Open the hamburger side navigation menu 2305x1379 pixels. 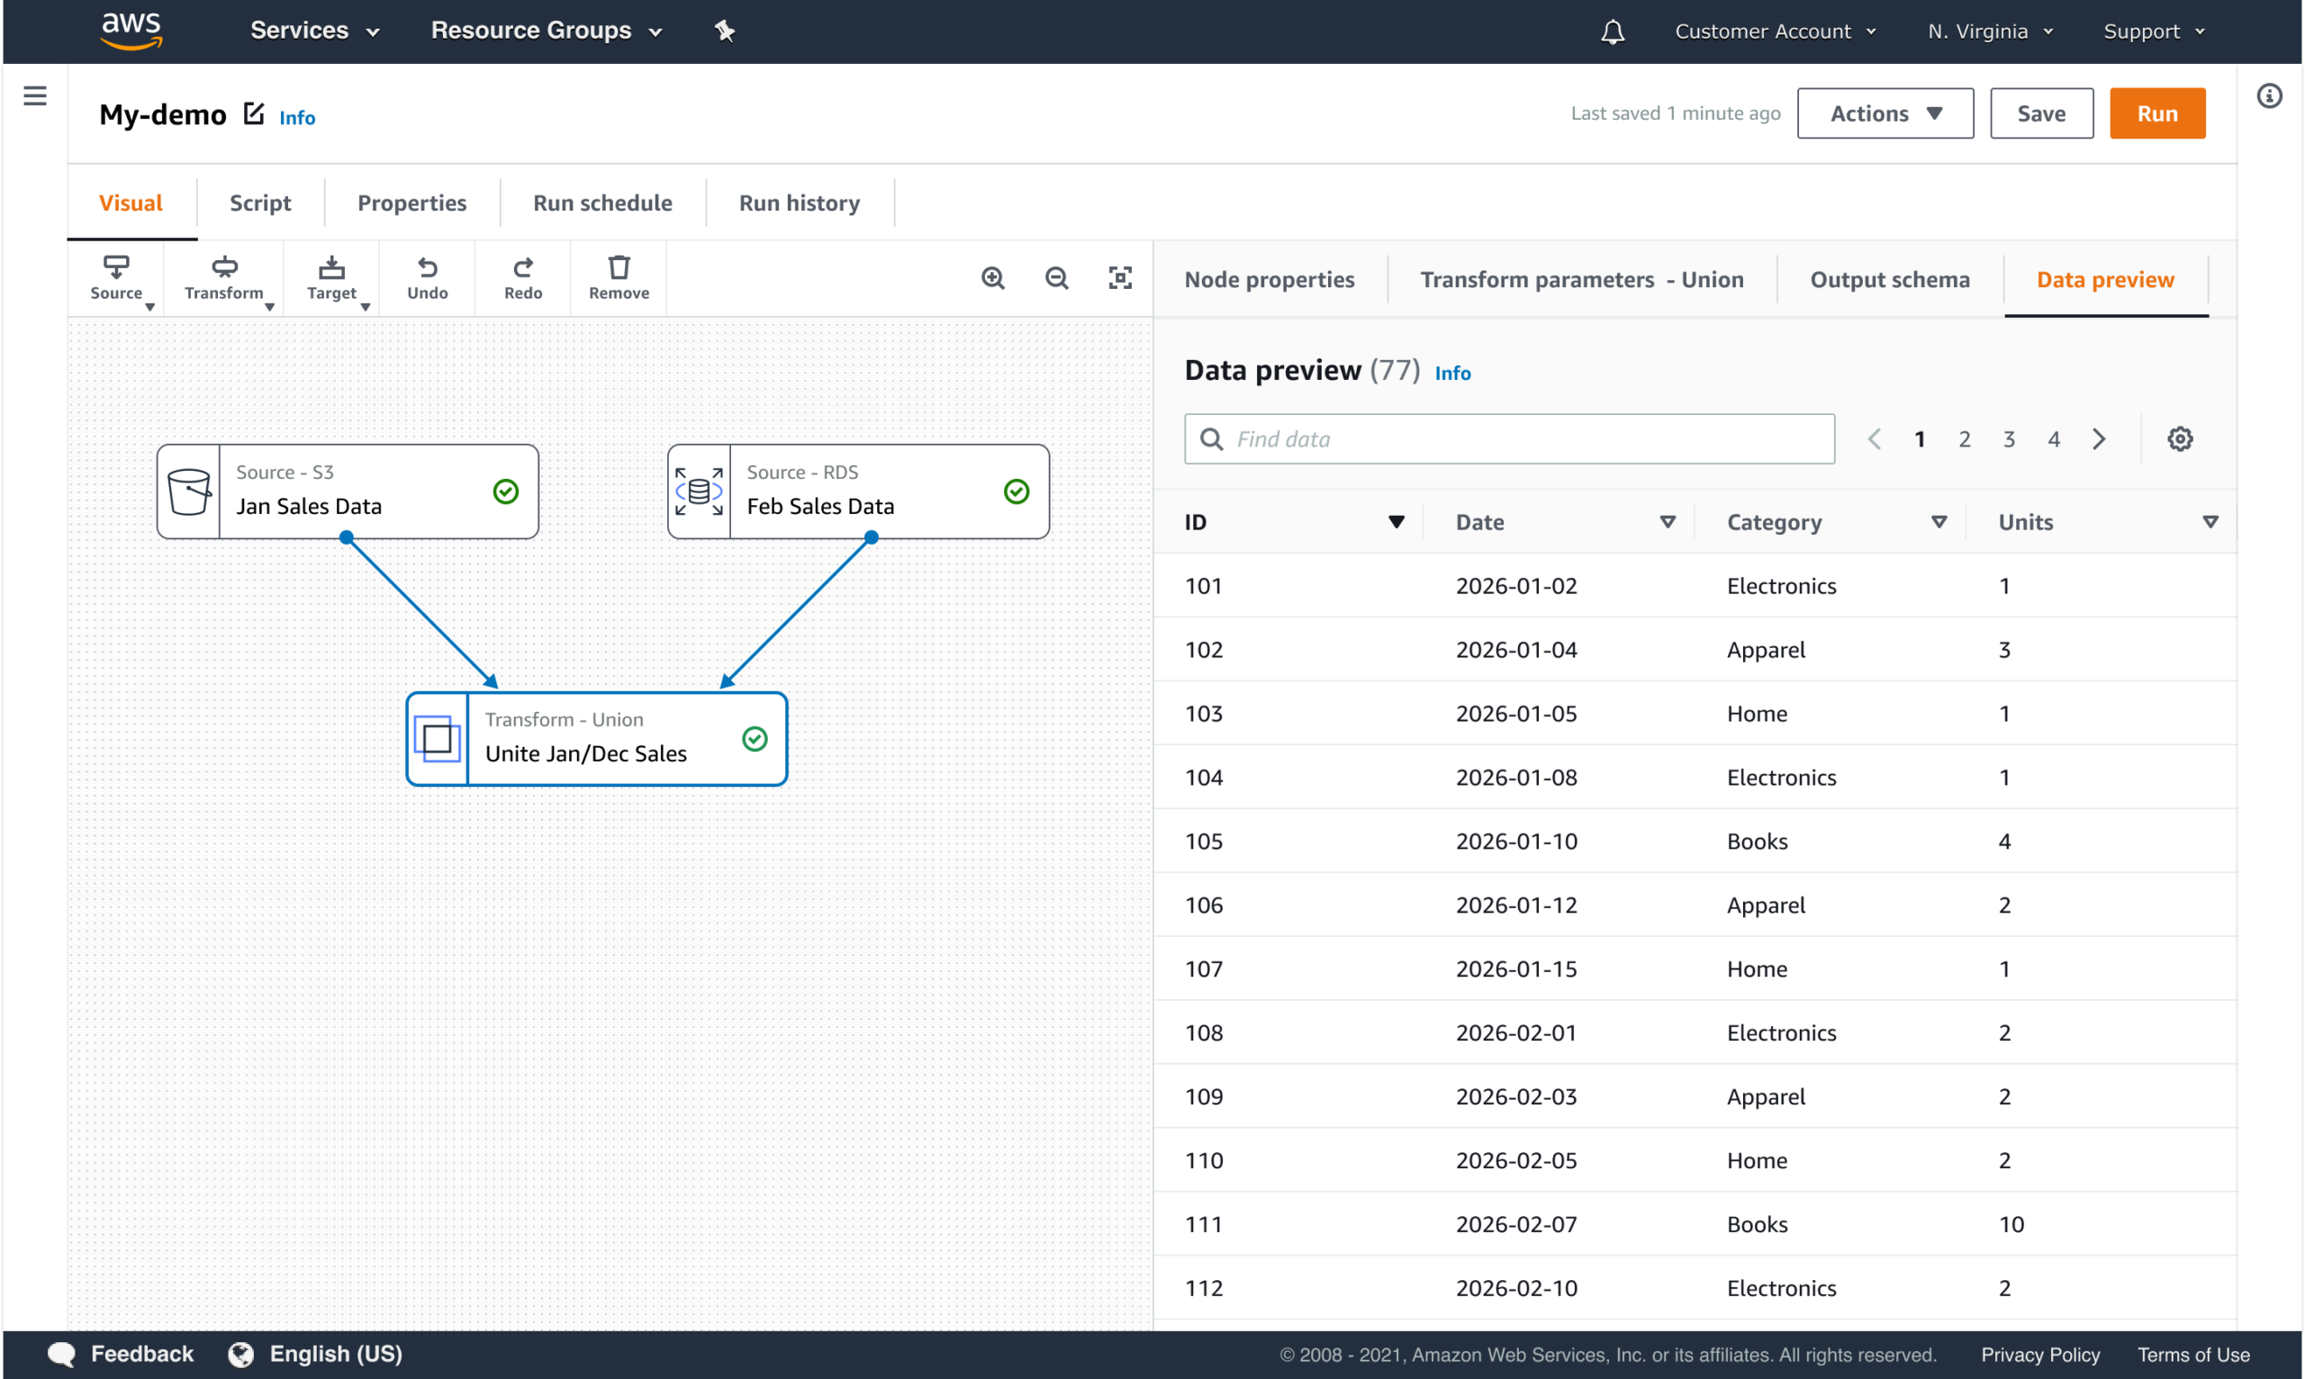point(34,95)
